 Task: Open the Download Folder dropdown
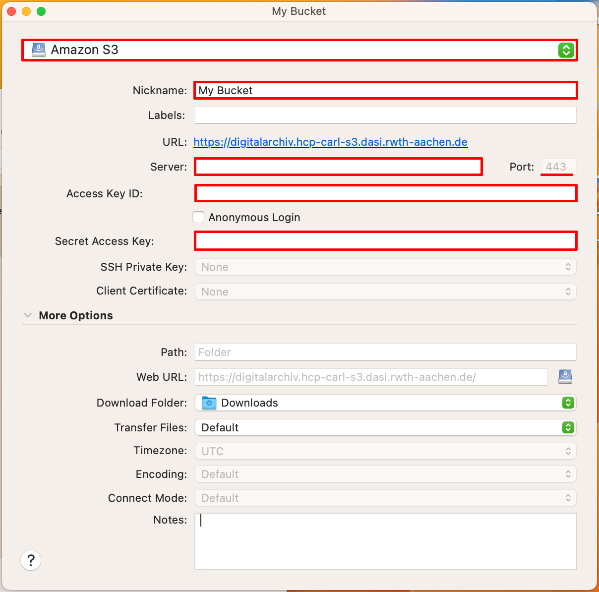click(x=386, y=403)
